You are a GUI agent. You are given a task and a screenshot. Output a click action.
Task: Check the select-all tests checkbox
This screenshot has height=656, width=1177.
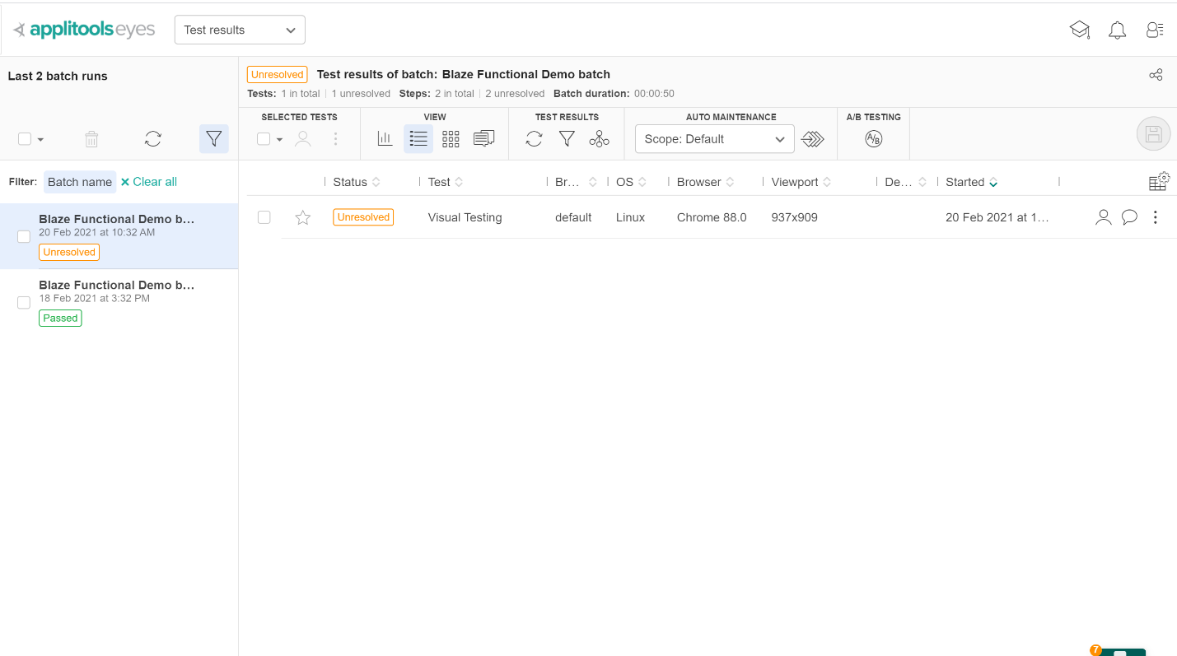click(x=264, y=139)
